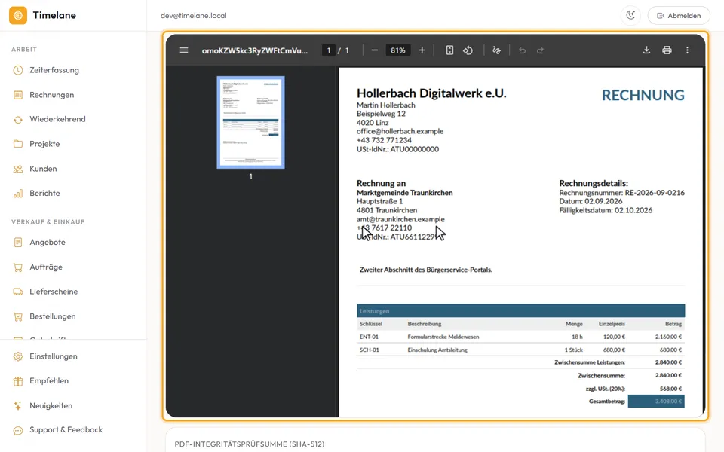Select the draw annotation tool

coord(496,50)
